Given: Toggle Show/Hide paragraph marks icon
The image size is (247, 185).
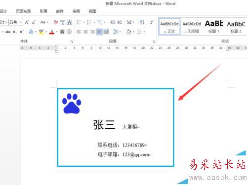Looking at the screenshot, I should pos(152,22).
